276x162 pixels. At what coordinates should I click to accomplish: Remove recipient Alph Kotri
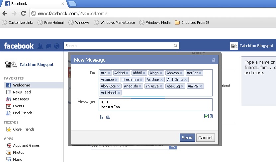tap(119, 86)
